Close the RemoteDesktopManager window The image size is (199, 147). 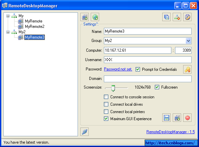tap(193, 6)
